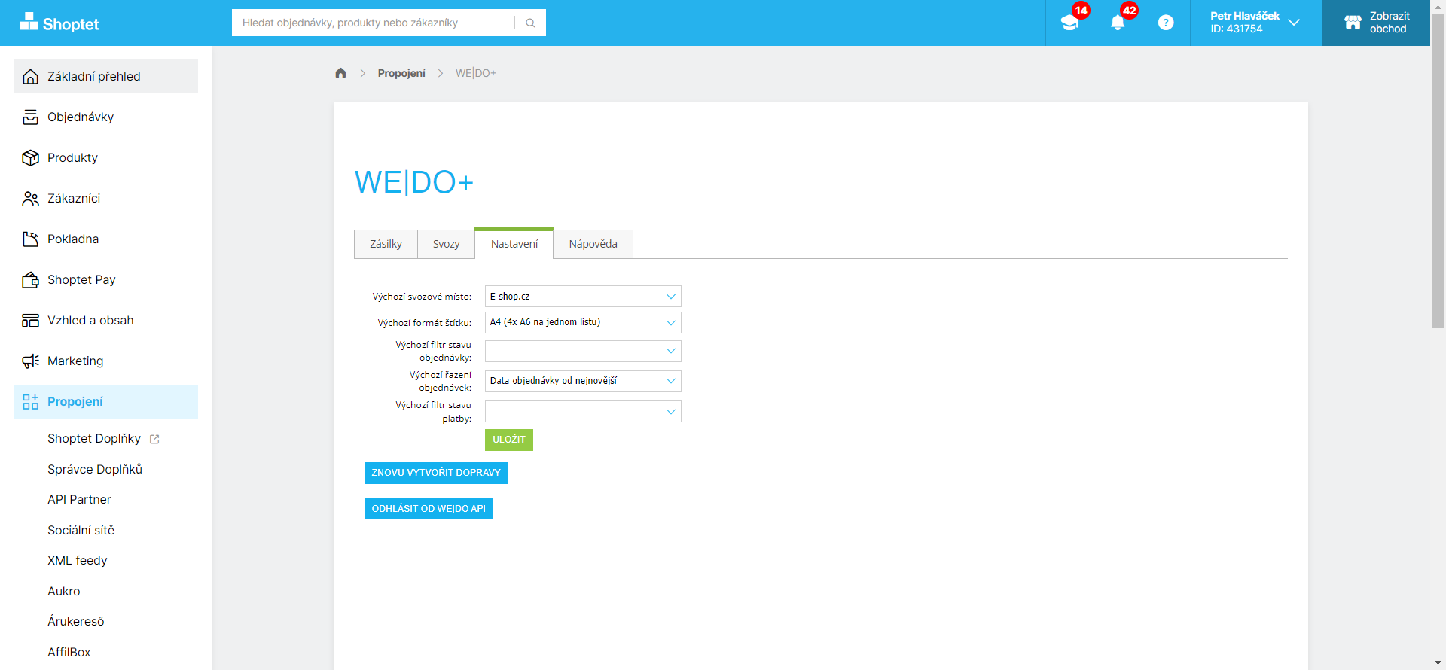Open Výchozí filtr stavu objednávky dropdown
The width and height of the screenshot is (1446, 670).
583,351
